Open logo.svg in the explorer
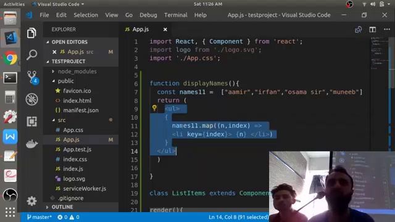This screenshot has width=395, height=222. (74, 179)
